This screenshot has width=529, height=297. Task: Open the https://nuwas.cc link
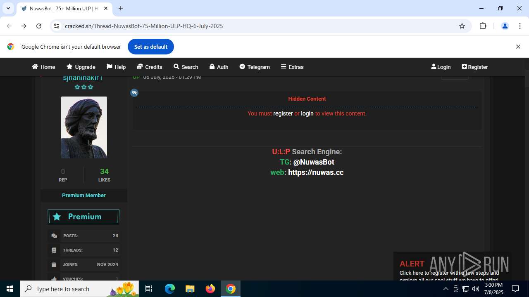coord(316,172)
